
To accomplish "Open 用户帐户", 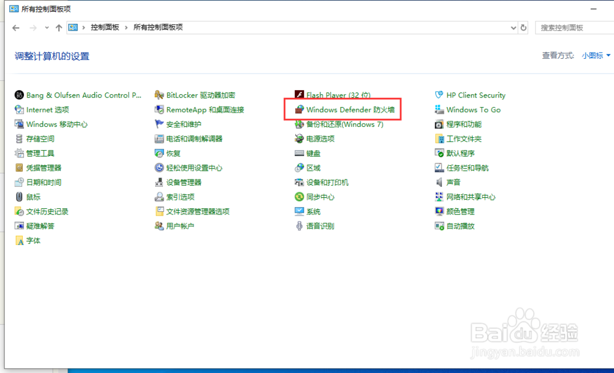I will (x=182, y=226).
